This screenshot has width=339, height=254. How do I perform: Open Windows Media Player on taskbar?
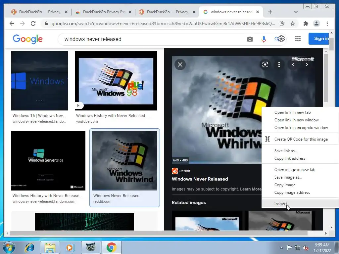70,247
